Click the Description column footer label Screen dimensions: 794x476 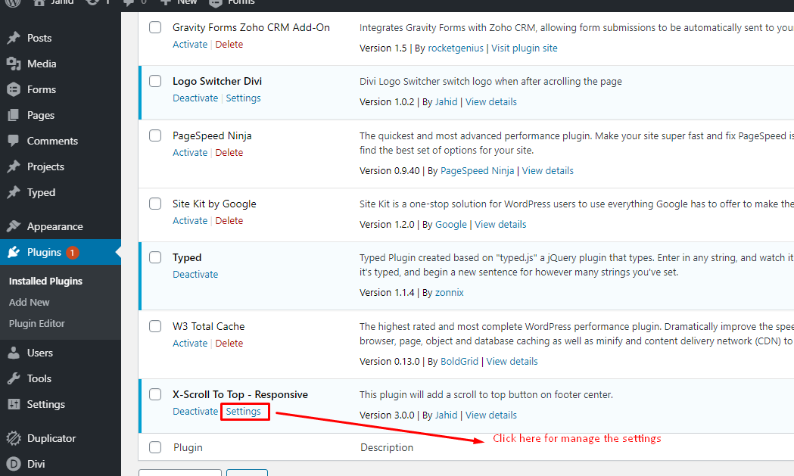pos(387,448)
